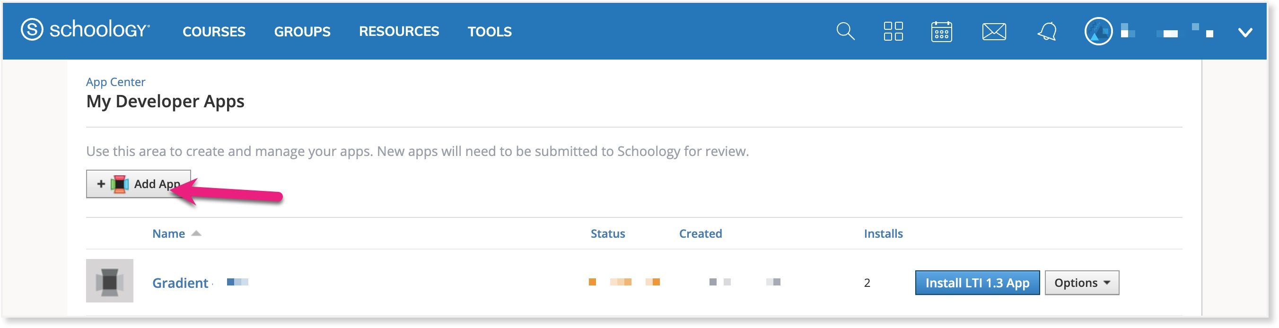Screen dimensions: 1279x328
Task: Open the messages envelope icon
Action: pos(994,32)
